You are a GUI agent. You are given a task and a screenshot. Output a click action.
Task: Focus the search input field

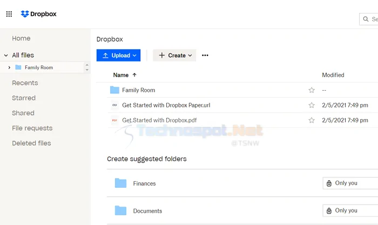pos(369,19)
